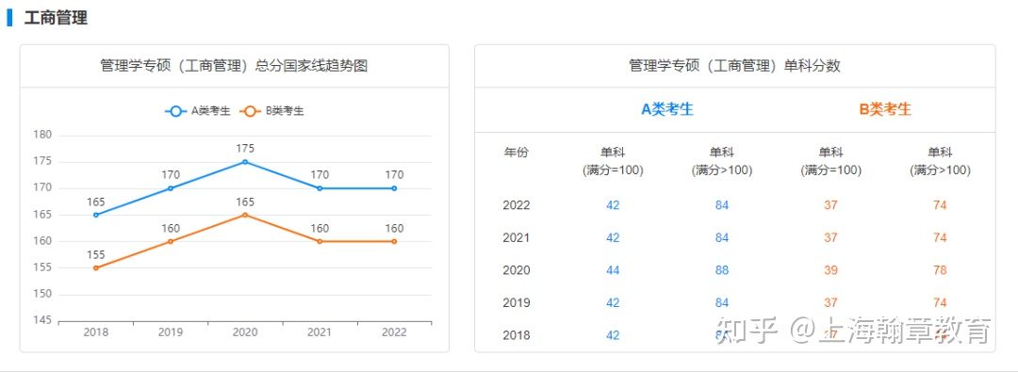
Task: Click blue line peak point 175 in 2020
Action: [245, 162]
